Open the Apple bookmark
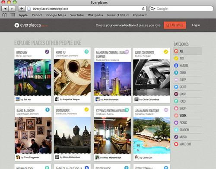This screenshot has width=216, height=169. pos(23,15)
